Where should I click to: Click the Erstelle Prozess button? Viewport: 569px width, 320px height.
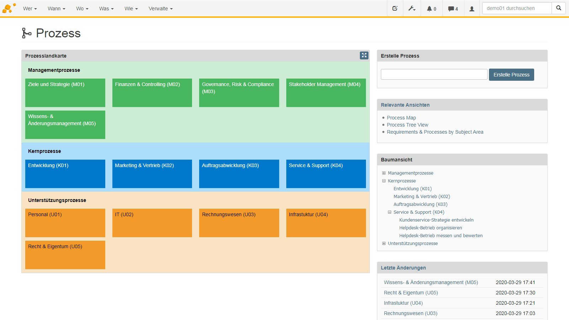pos(511,75)
